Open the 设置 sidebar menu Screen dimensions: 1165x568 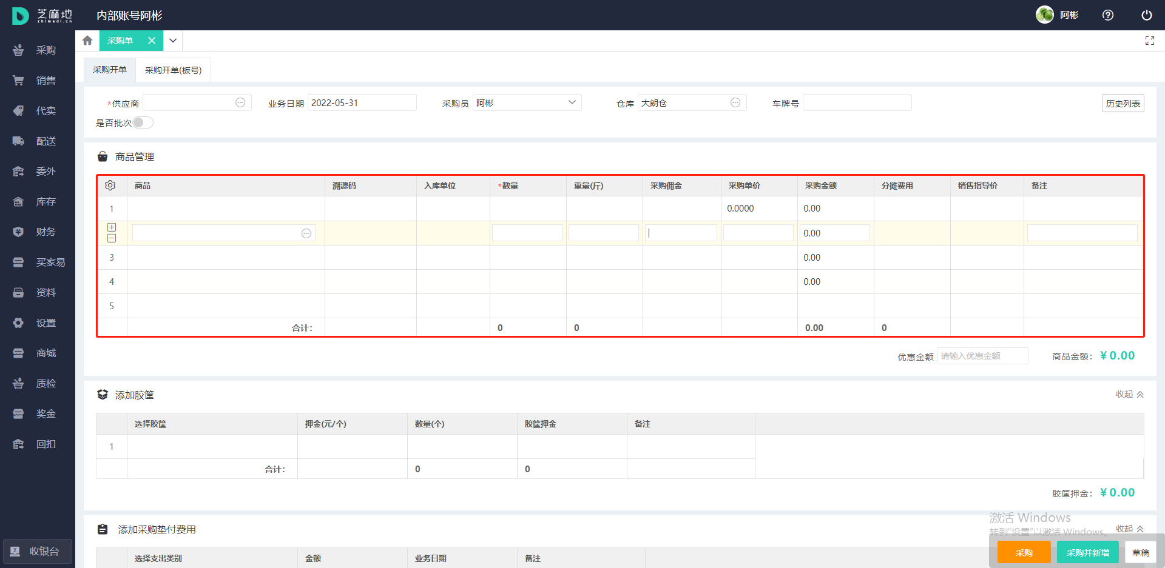click(x=38, y=323)
